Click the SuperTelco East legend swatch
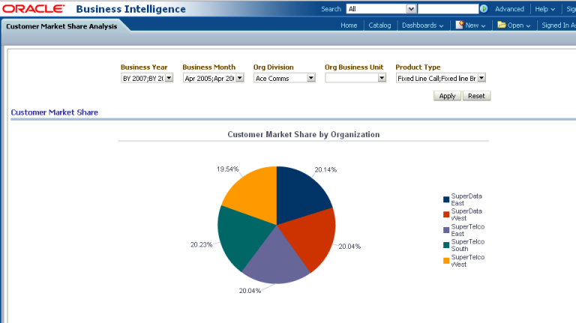This screenshot has width=576, height=323. [x=446, y=230]
